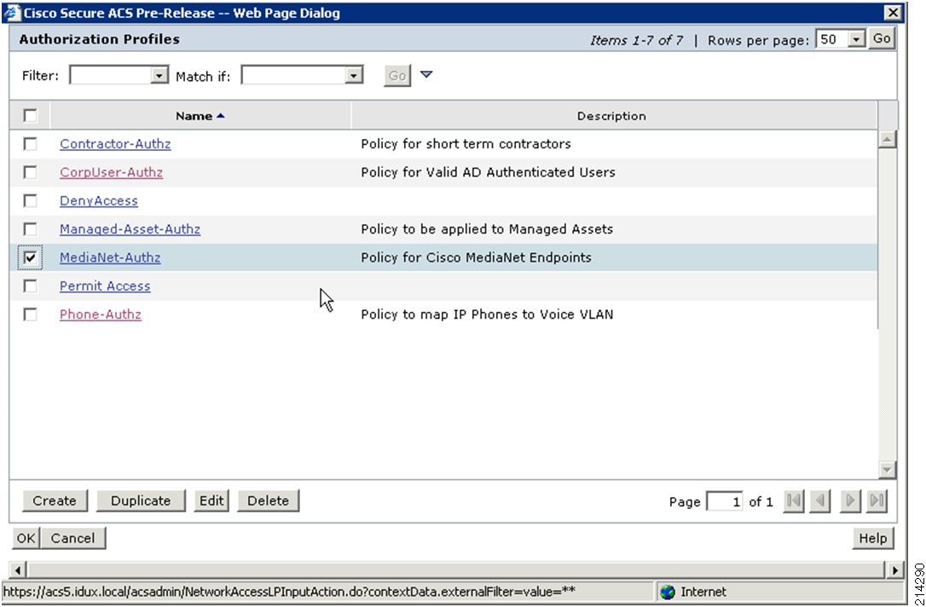Open the CorpUser-Authz profile link
This screenshot has height=607, width=926.
point(111,172)
